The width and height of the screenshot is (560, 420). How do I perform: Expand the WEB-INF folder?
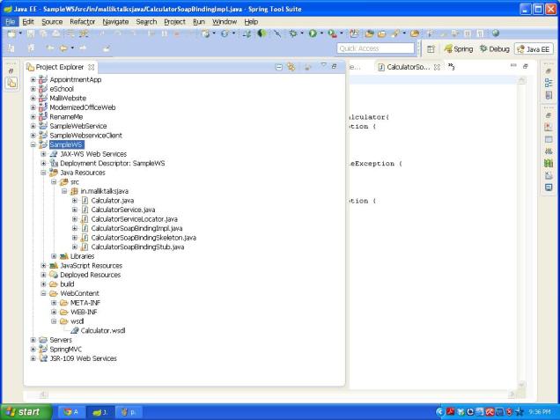tap(54, 312)
